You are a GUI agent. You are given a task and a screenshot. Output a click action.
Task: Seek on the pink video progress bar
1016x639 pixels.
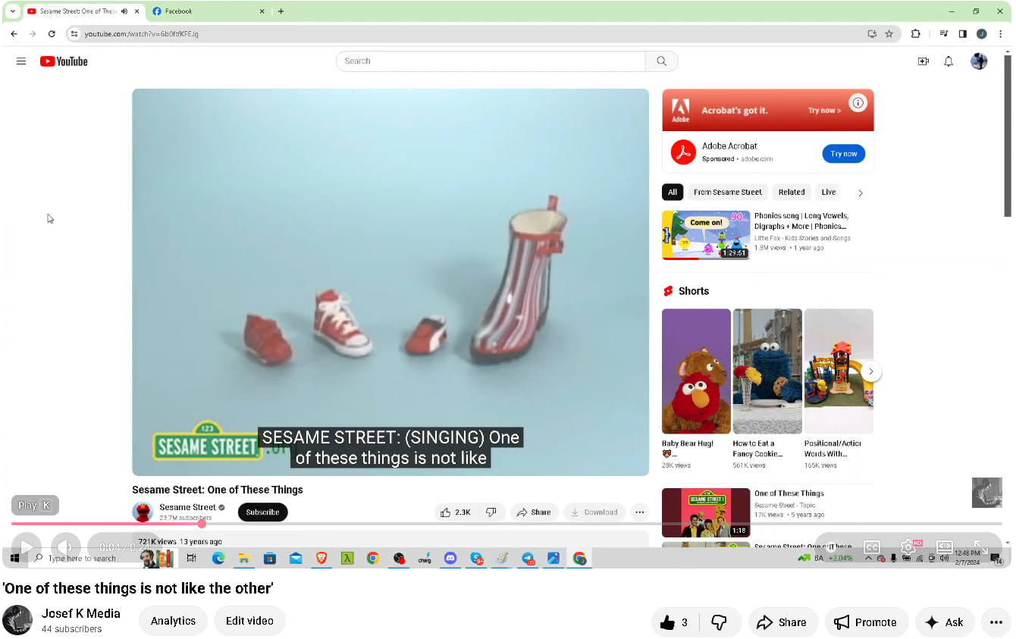(x=506, y=524)
